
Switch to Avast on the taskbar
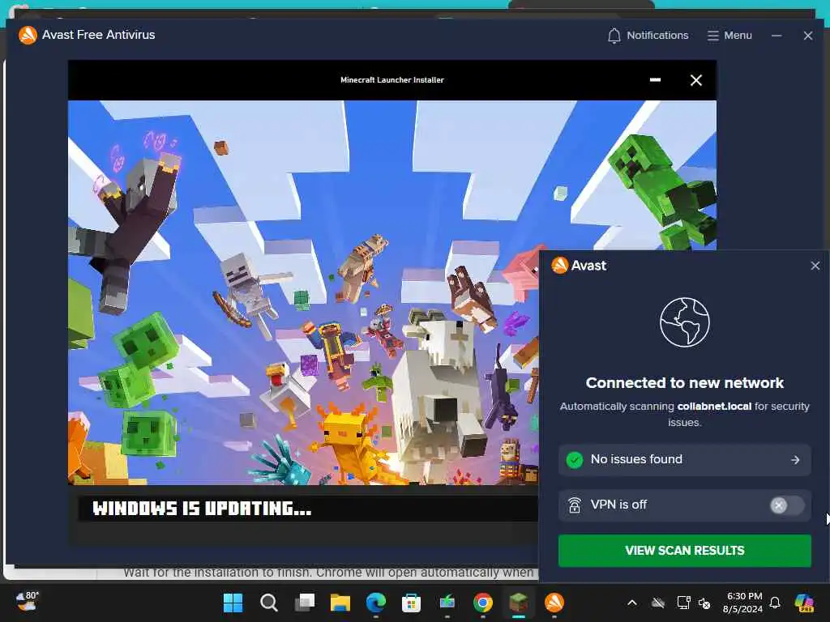click(554, 603)
